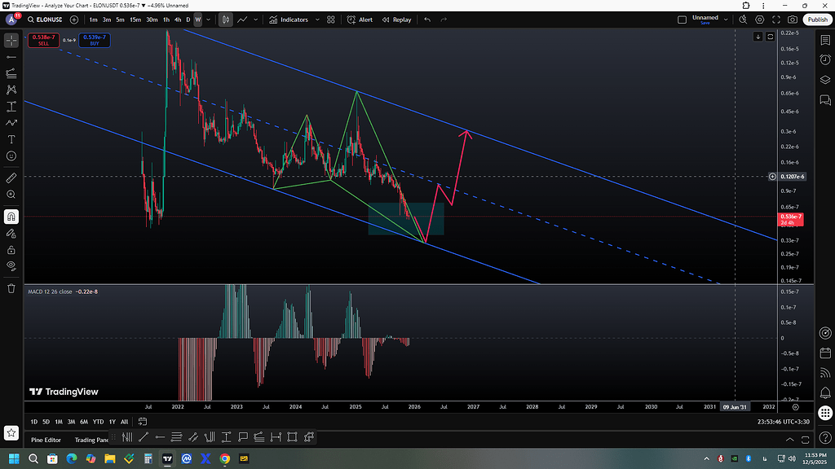Click the trash icon to remove drawings
The width and height of the screenshot is (835, 469).
11,288
